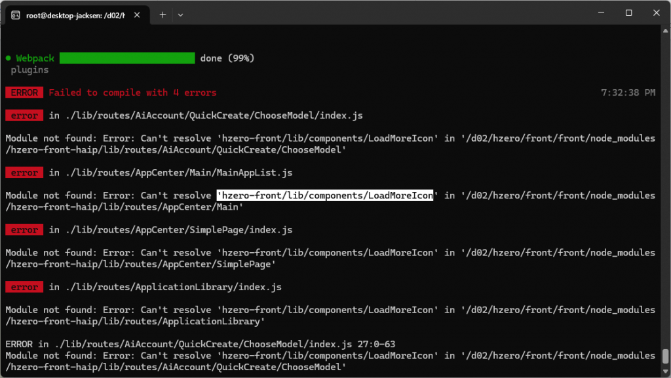The height and width of the screenshot is (378, 671).
Task: Expand the new tab profile dropdown
Action: (181, 15)
